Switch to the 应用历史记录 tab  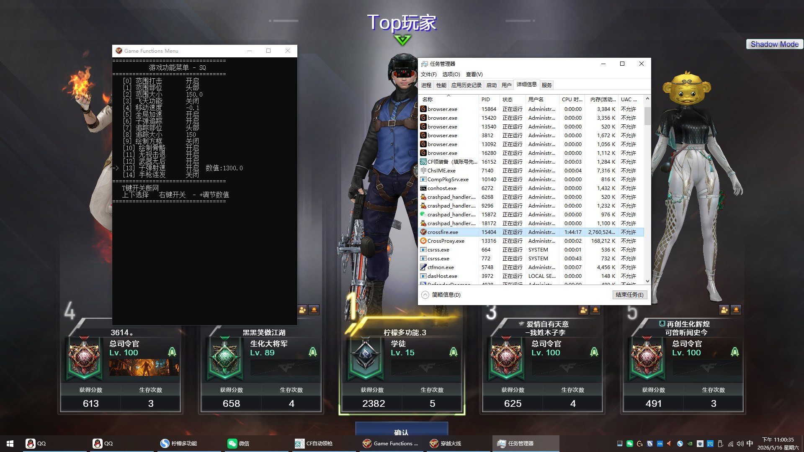466,85
